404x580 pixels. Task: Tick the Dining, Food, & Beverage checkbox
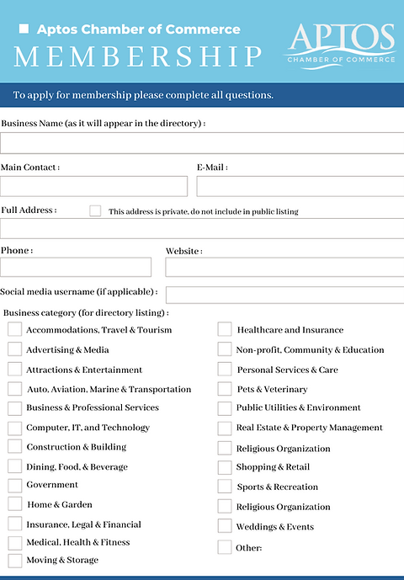click(x=15, y=466)
